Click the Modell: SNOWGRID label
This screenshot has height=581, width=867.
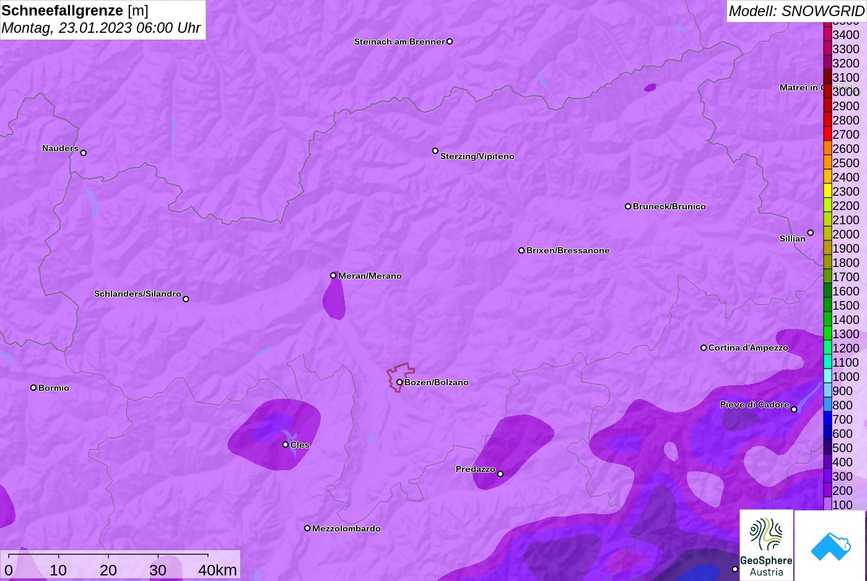(x=796, y=11)
